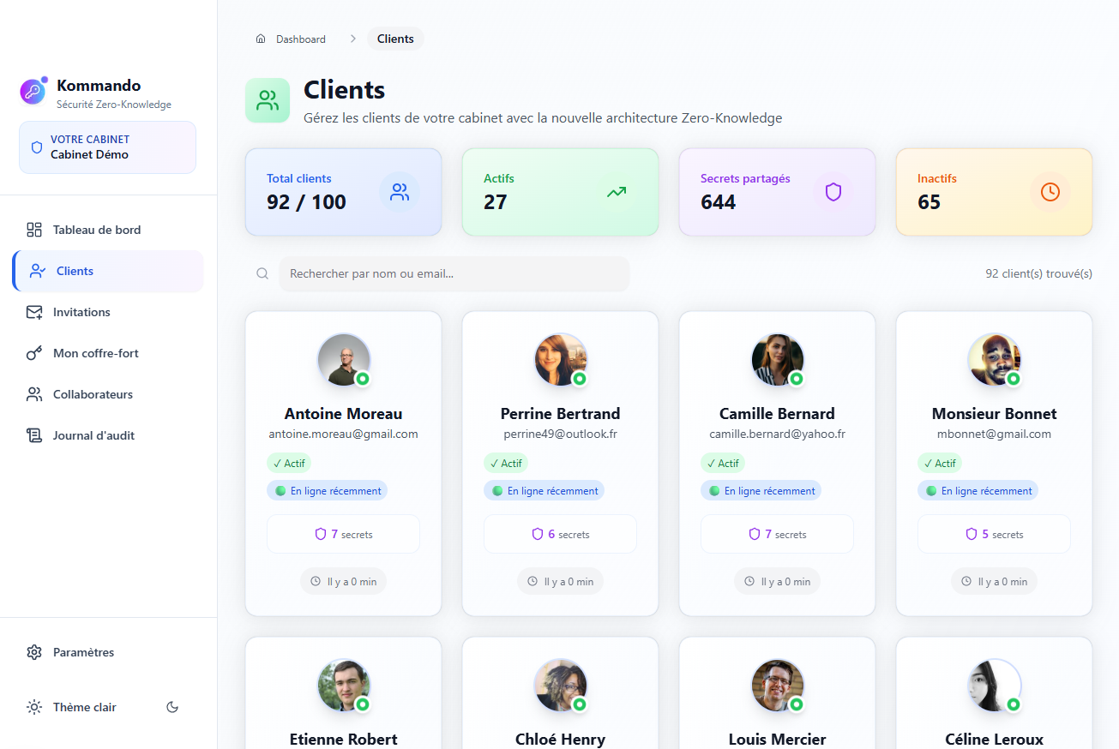Click Il y a 0 min on Perrine Bertrand's card
This screenshot has width=1119, height=749.
(561, 582)
